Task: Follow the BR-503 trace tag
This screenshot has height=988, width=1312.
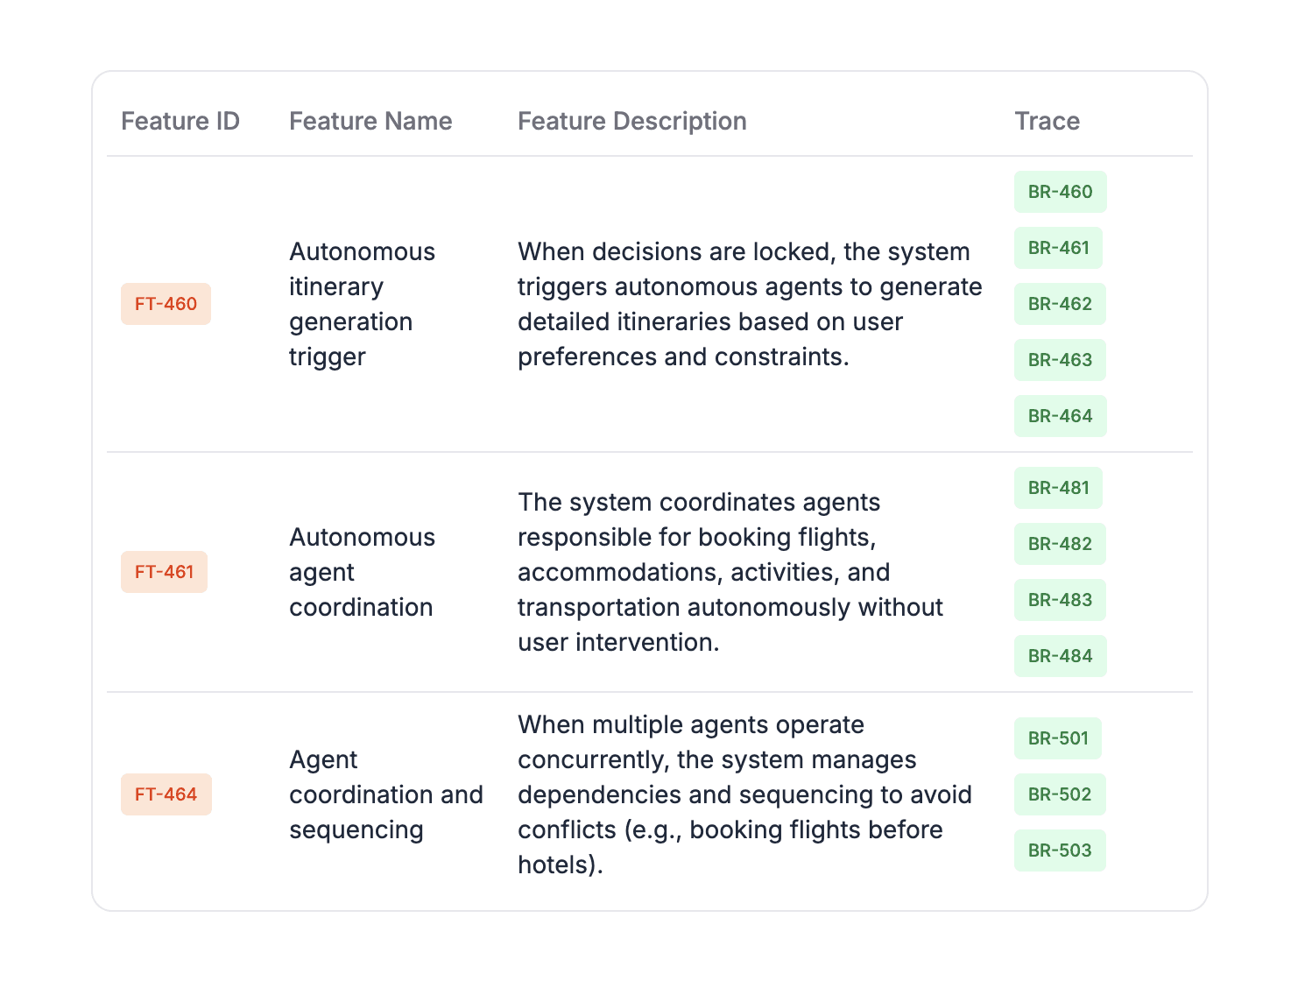Action: coord(1060,850)
